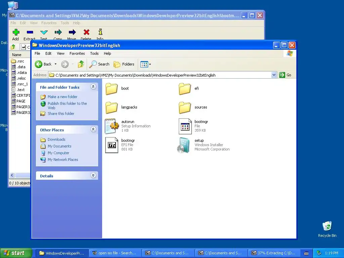Image resolution: width=344 pixels, height=258 pixels.
Task: Expand the Details panel
Action: point(93,175)
